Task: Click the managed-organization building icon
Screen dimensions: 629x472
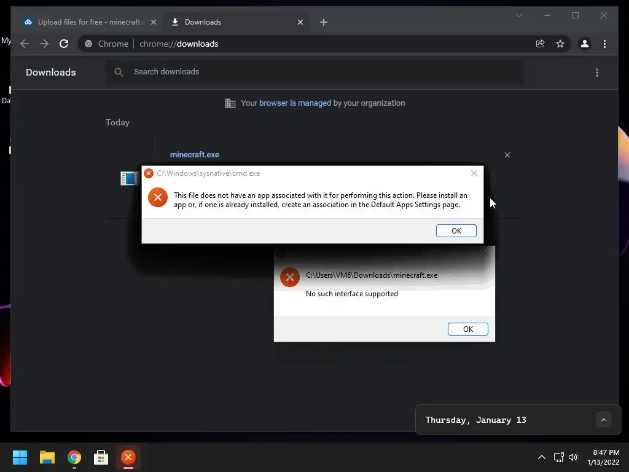Action: [x=230, y=103]
